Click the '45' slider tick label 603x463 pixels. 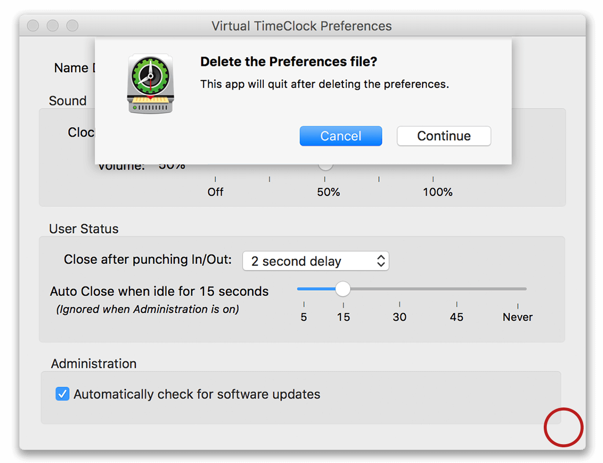pos(457,317)
